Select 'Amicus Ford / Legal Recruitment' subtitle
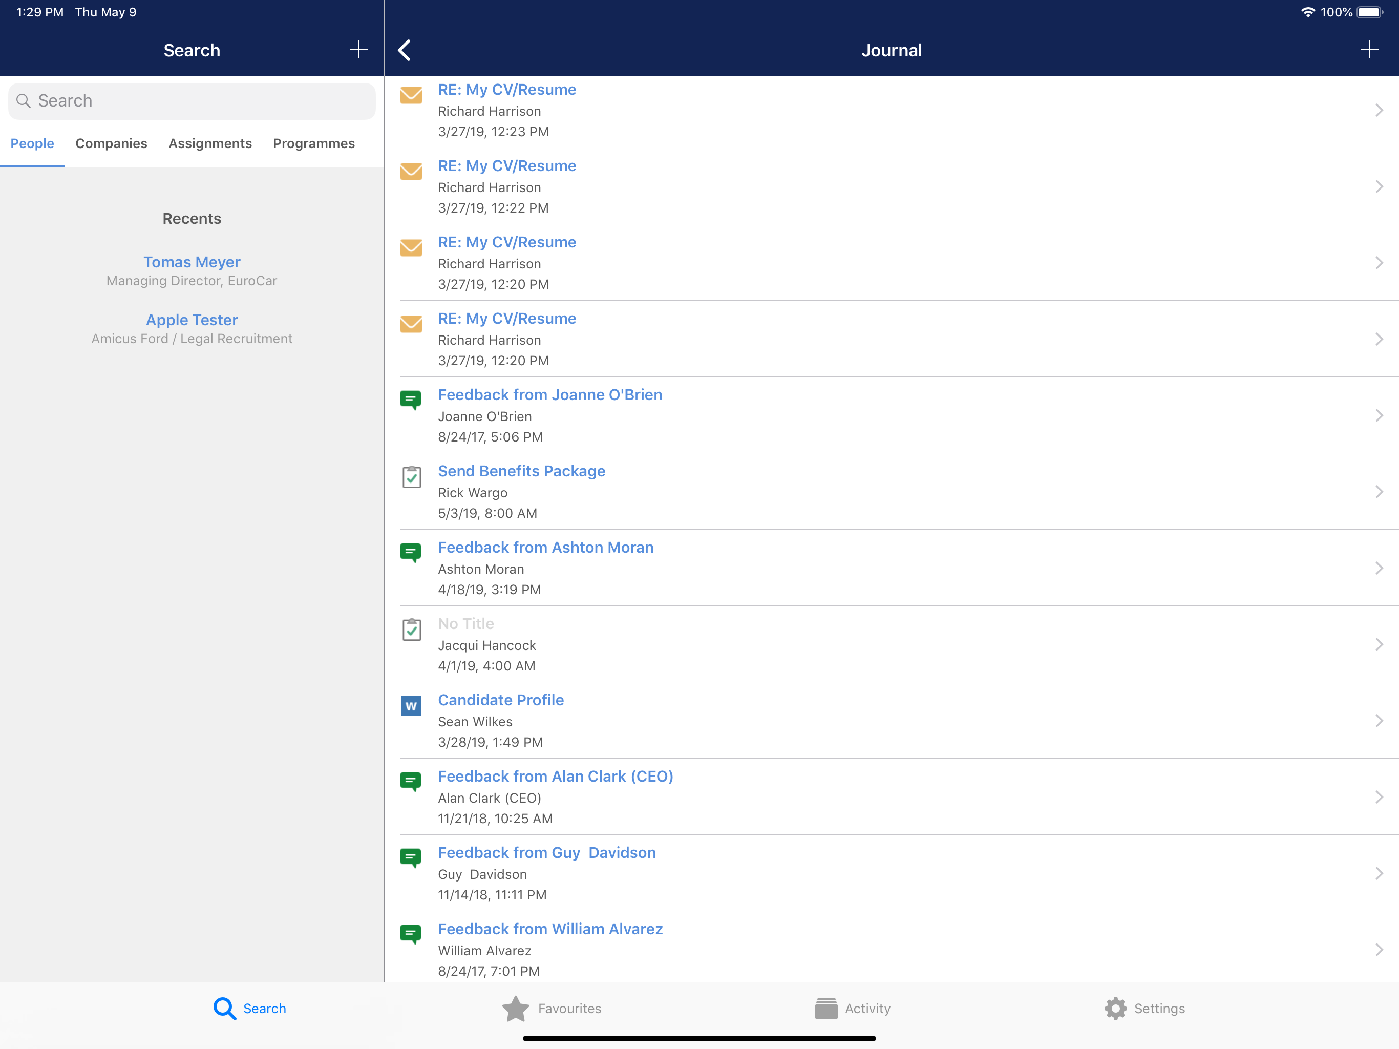1399x1049 pixels. (x=192, y=339)
